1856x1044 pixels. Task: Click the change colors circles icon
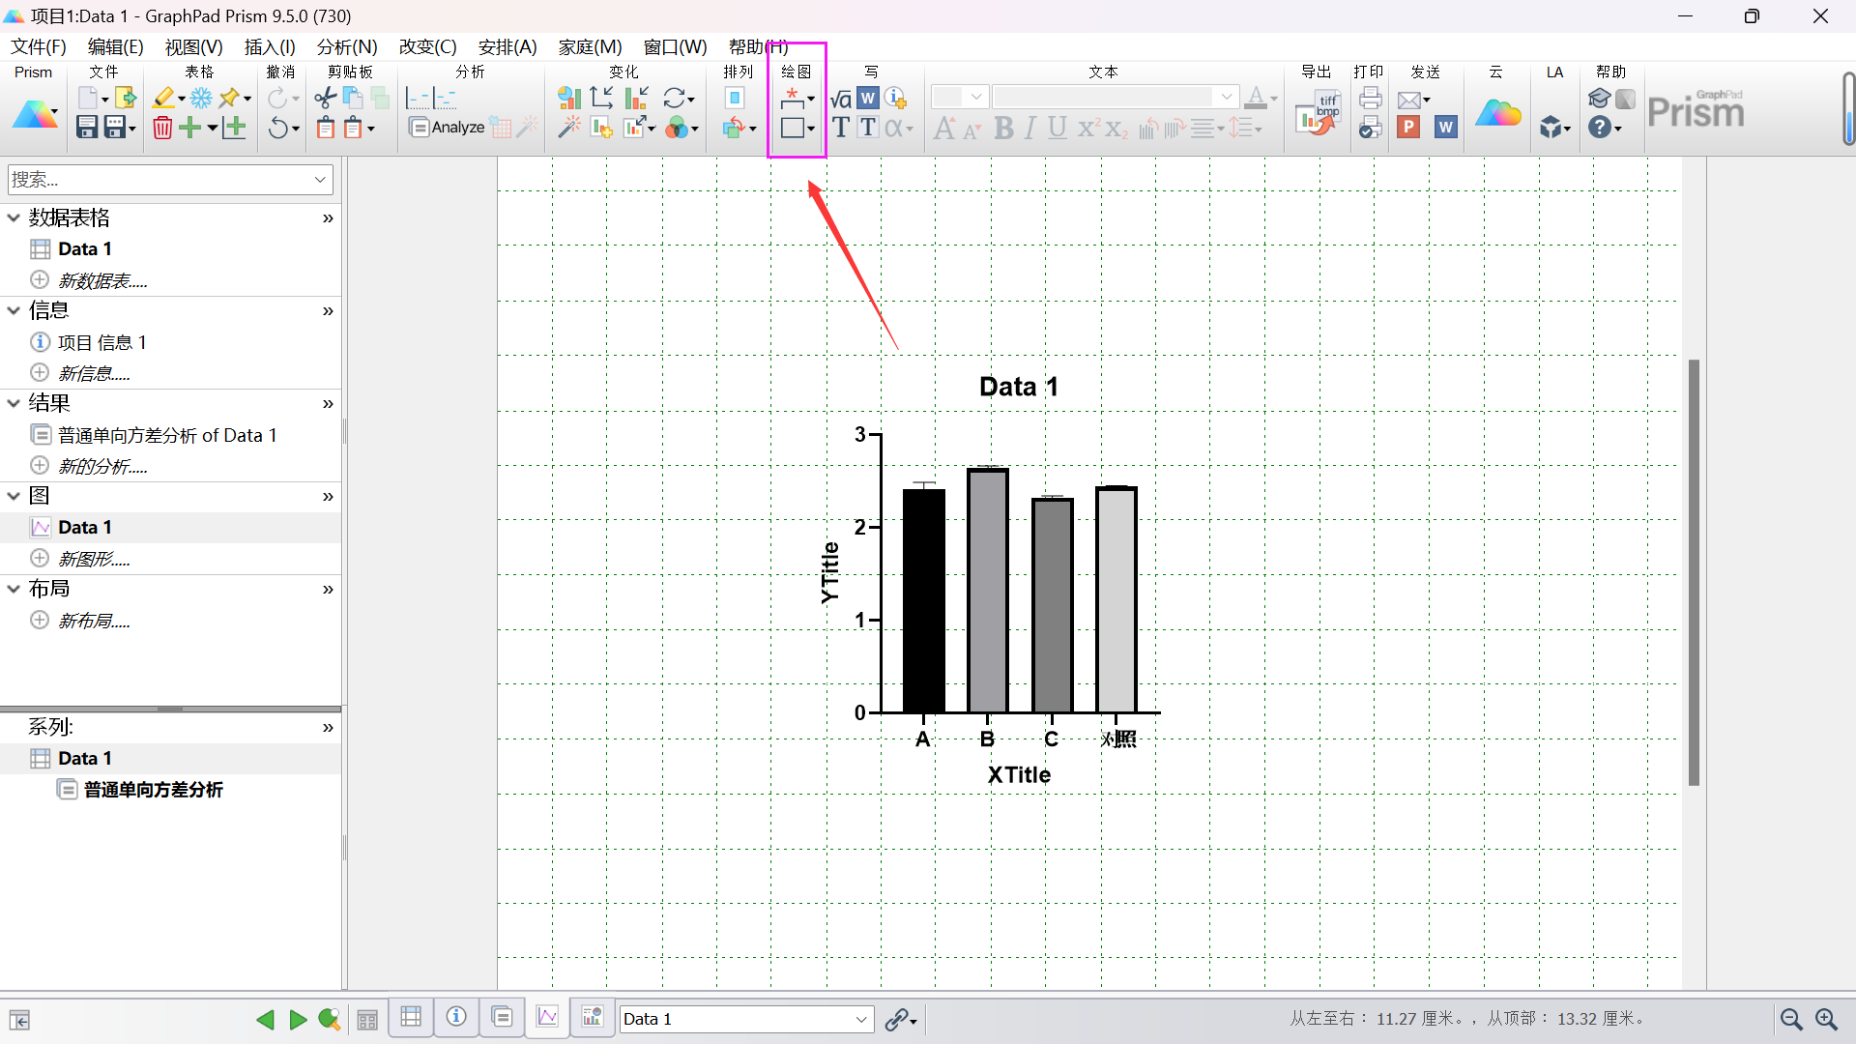click(x=678, y=128)
